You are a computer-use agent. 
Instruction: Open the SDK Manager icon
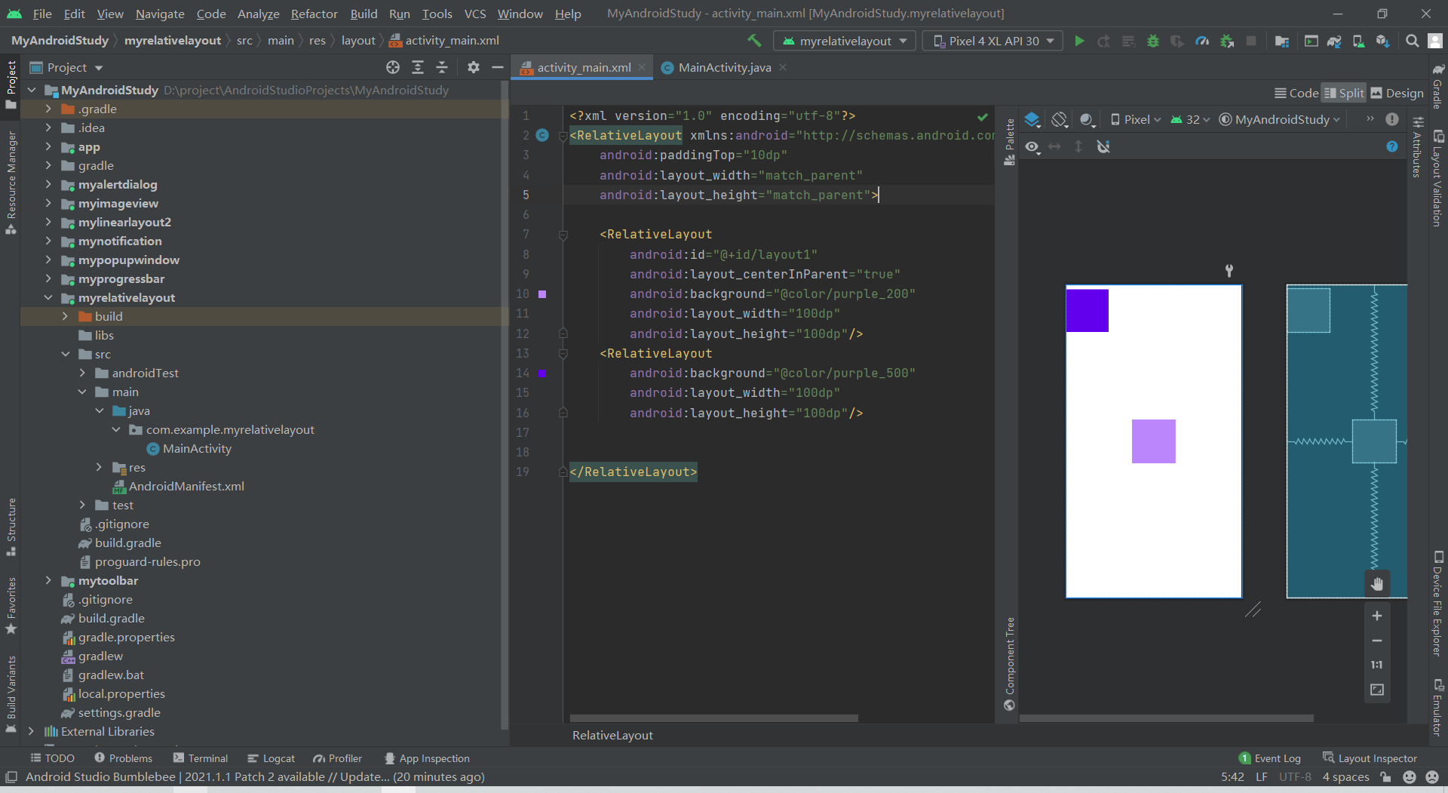click(x=1382, y=41)
